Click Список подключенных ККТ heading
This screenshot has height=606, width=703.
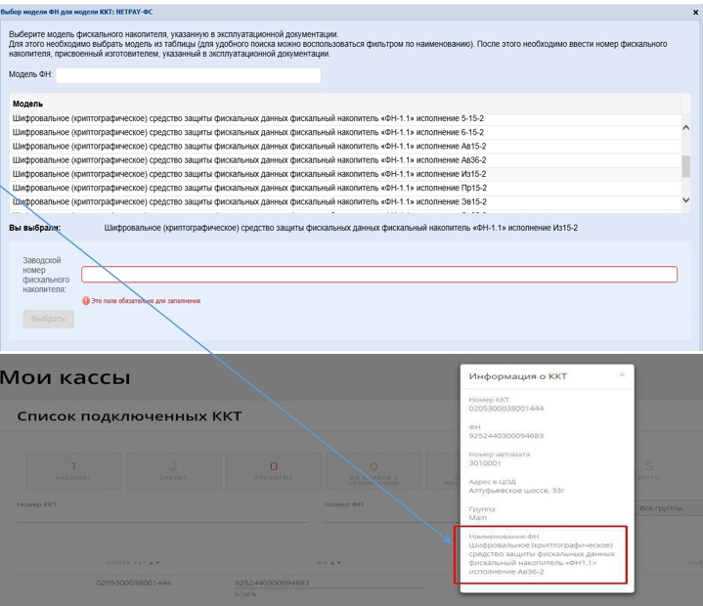point(129,416)
